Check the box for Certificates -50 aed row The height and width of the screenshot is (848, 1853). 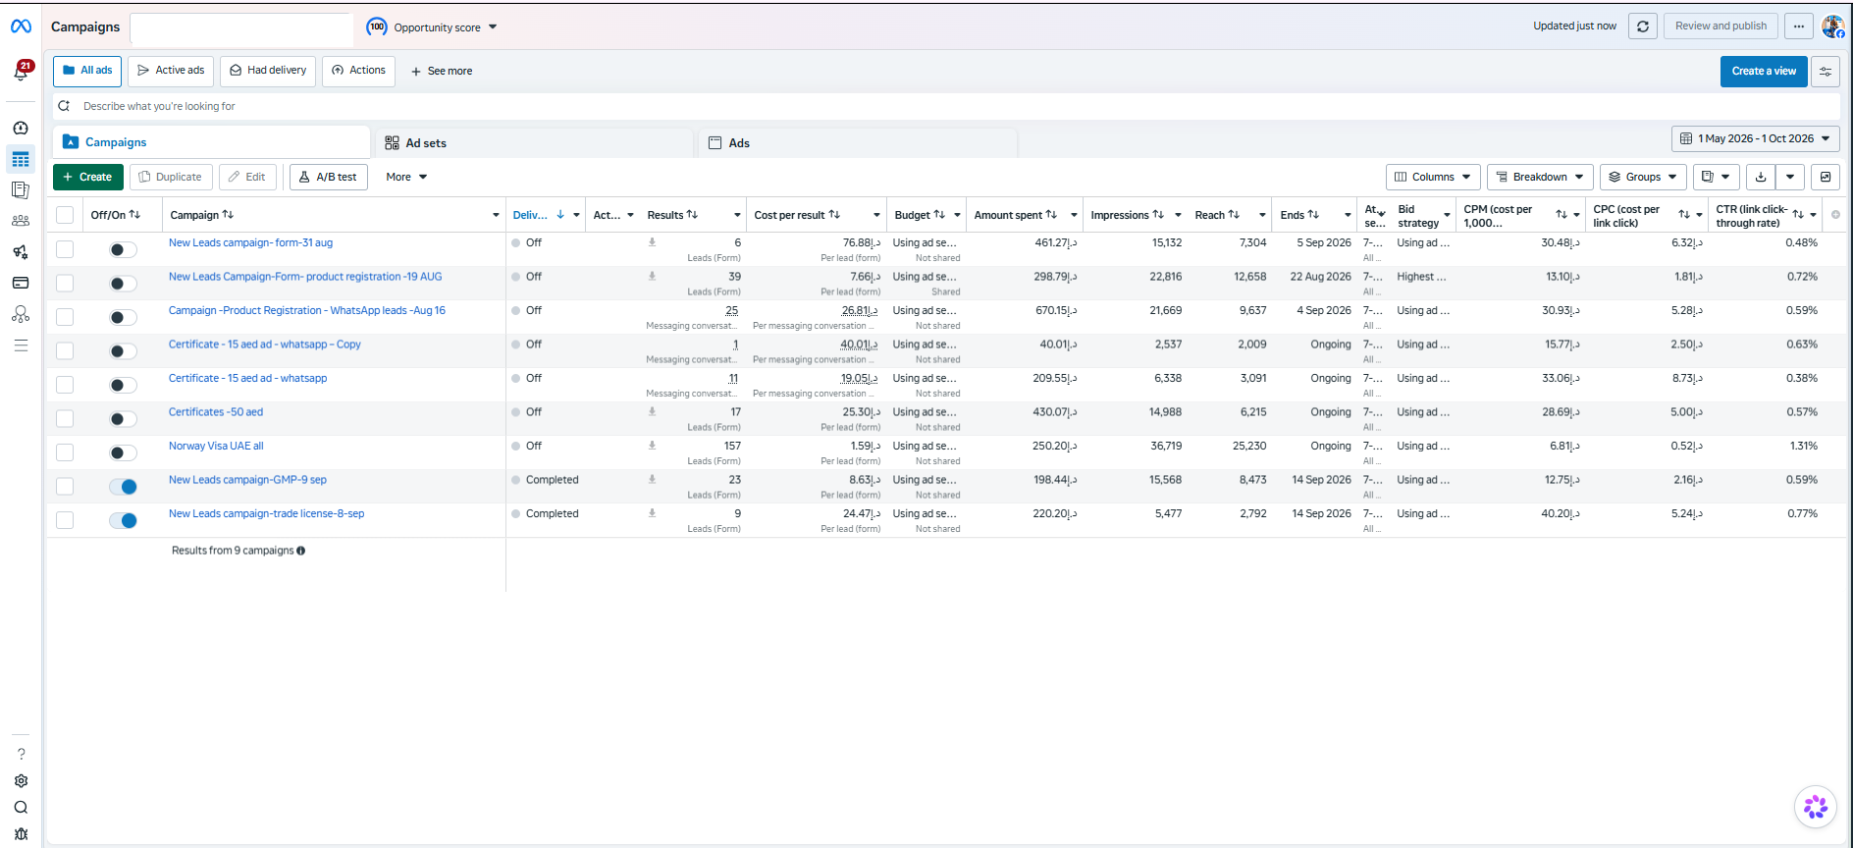point(65,419)
